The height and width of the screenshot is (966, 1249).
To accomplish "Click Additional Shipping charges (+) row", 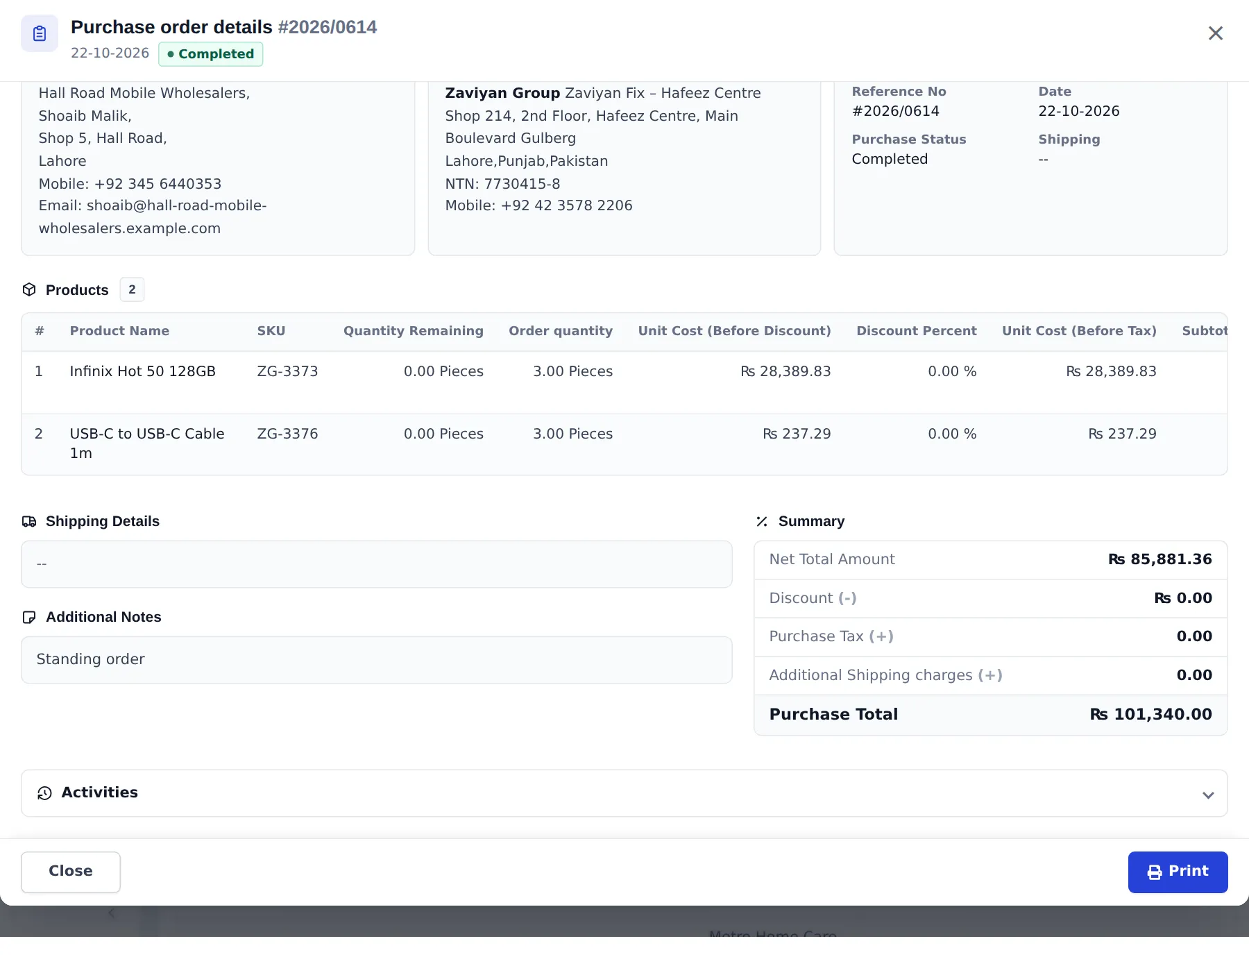I will click(x=990, y=675).
